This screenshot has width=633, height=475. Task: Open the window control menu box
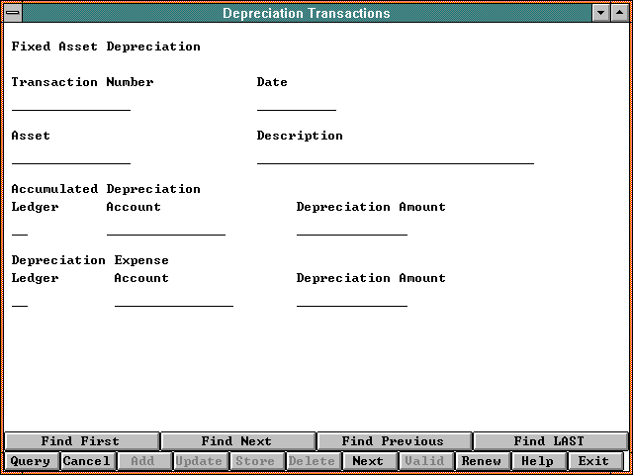tap(11, 13)
